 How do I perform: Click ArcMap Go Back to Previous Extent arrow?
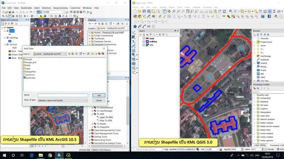pyautogui.click(x=25, y=16)
